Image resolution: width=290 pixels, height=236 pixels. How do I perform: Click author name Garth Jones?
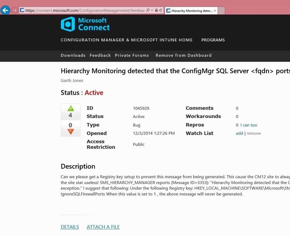click(72, 81)
